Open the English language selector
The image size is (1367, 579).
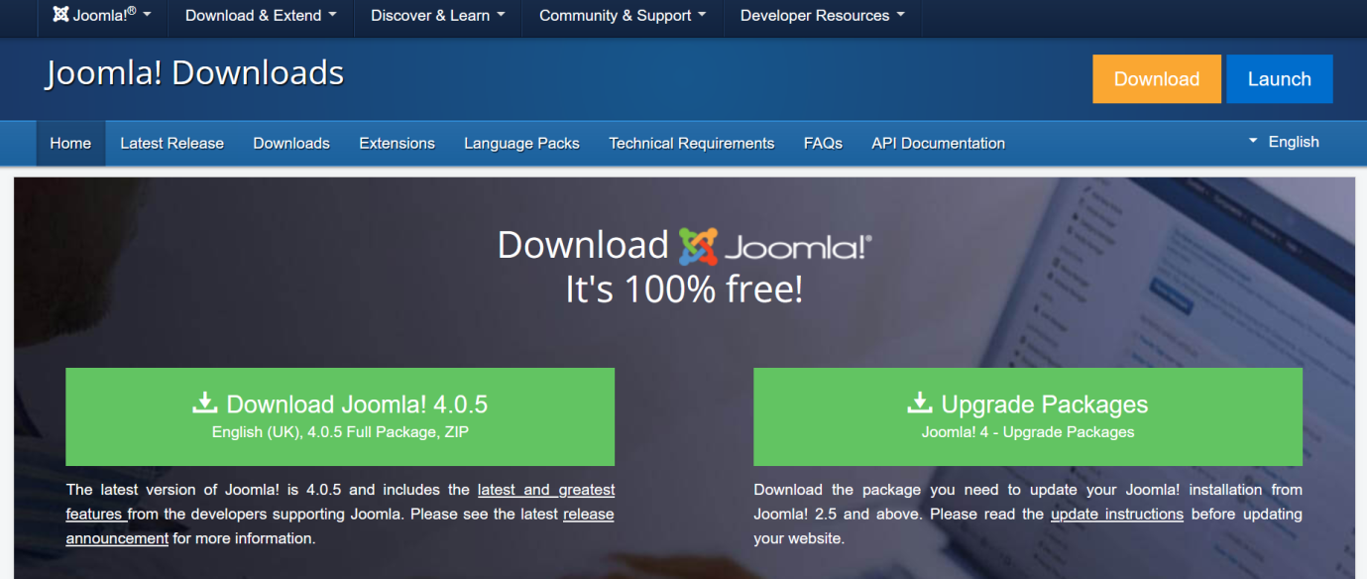click(x=1284, y=142)
